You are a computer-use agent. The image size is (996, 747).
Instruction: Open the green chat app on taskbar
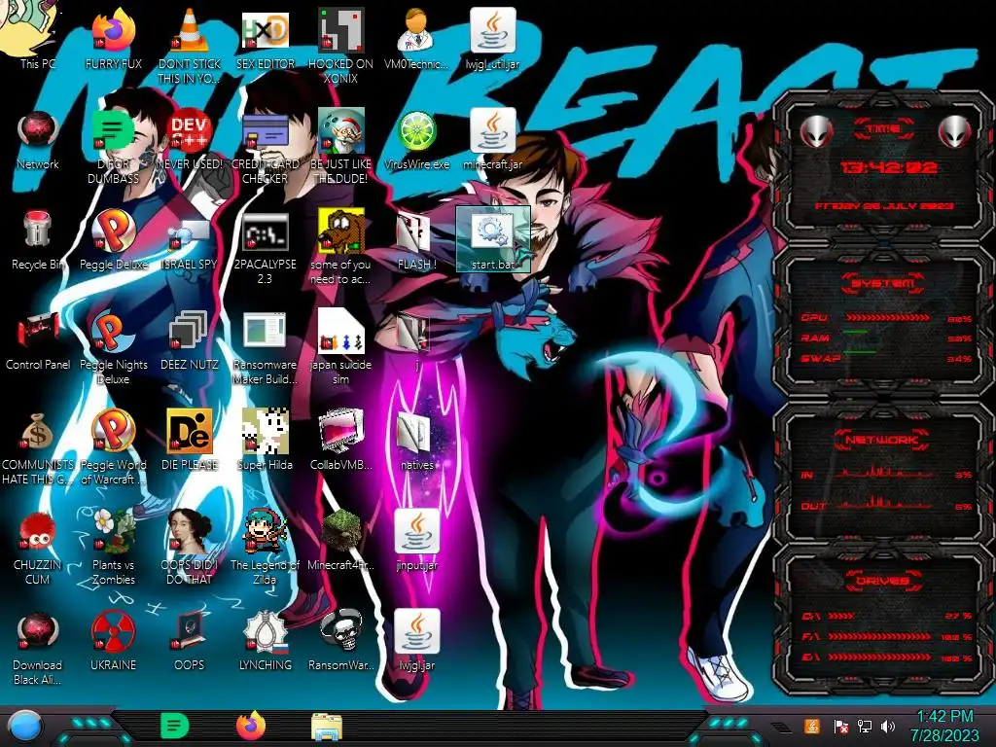pyautogui.click(x=175, y=726)
